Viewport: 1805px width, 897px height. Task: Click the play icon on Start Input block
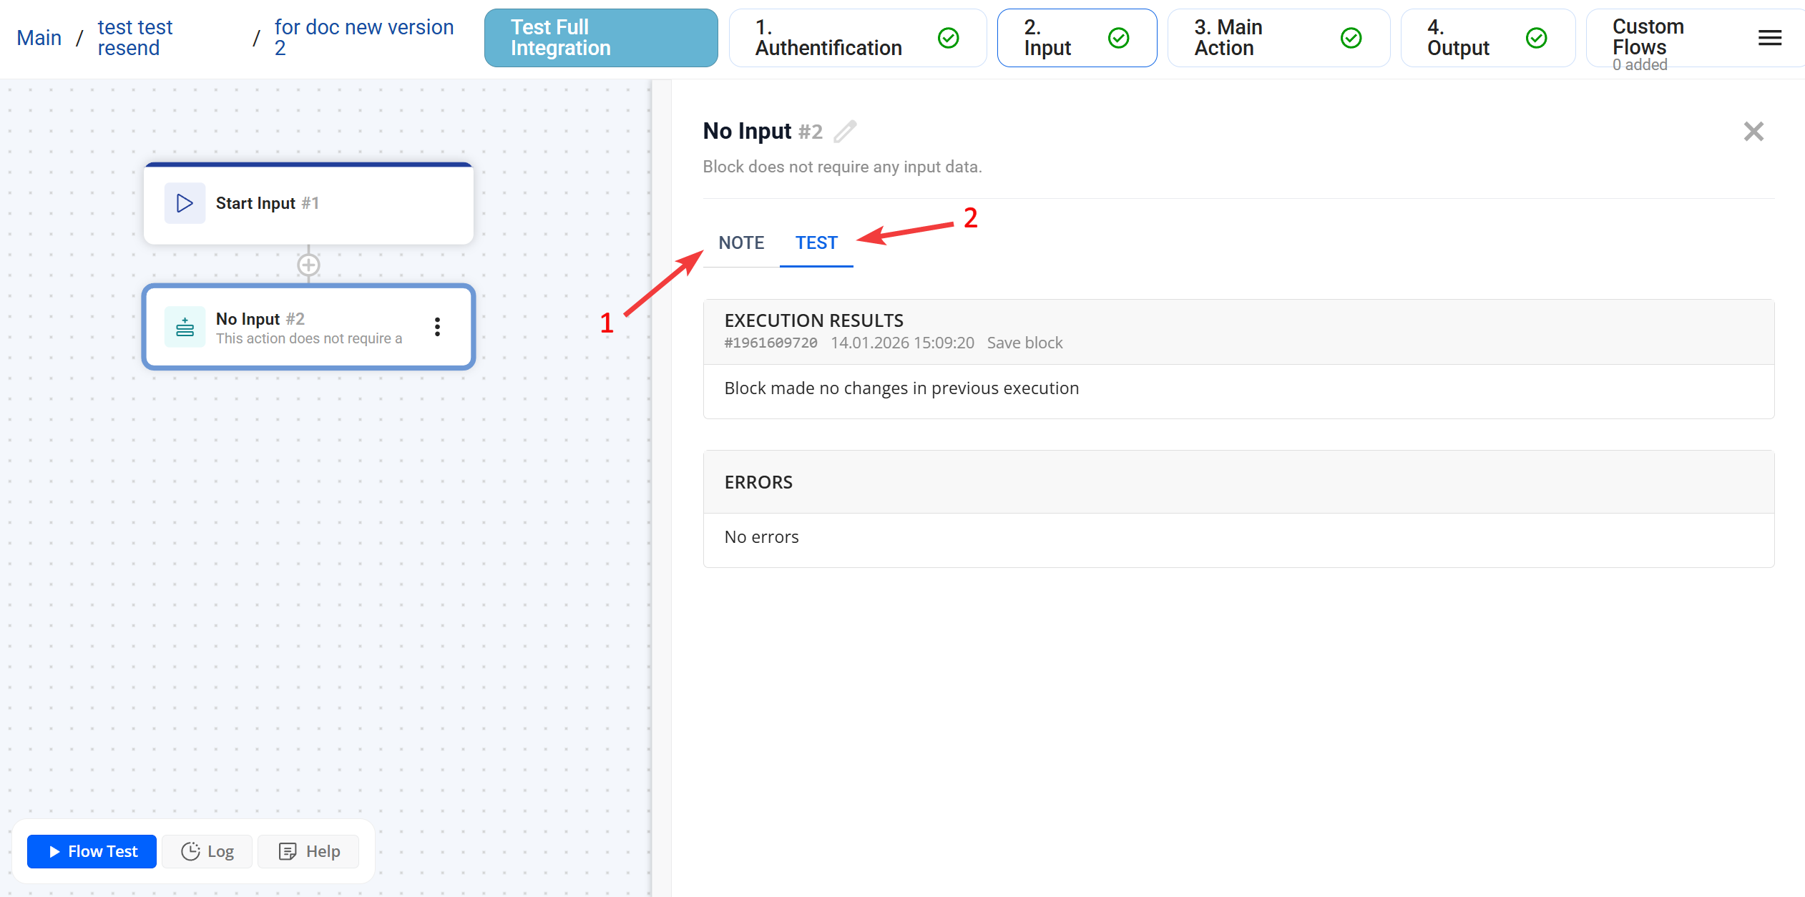click(x=185, y=203)
